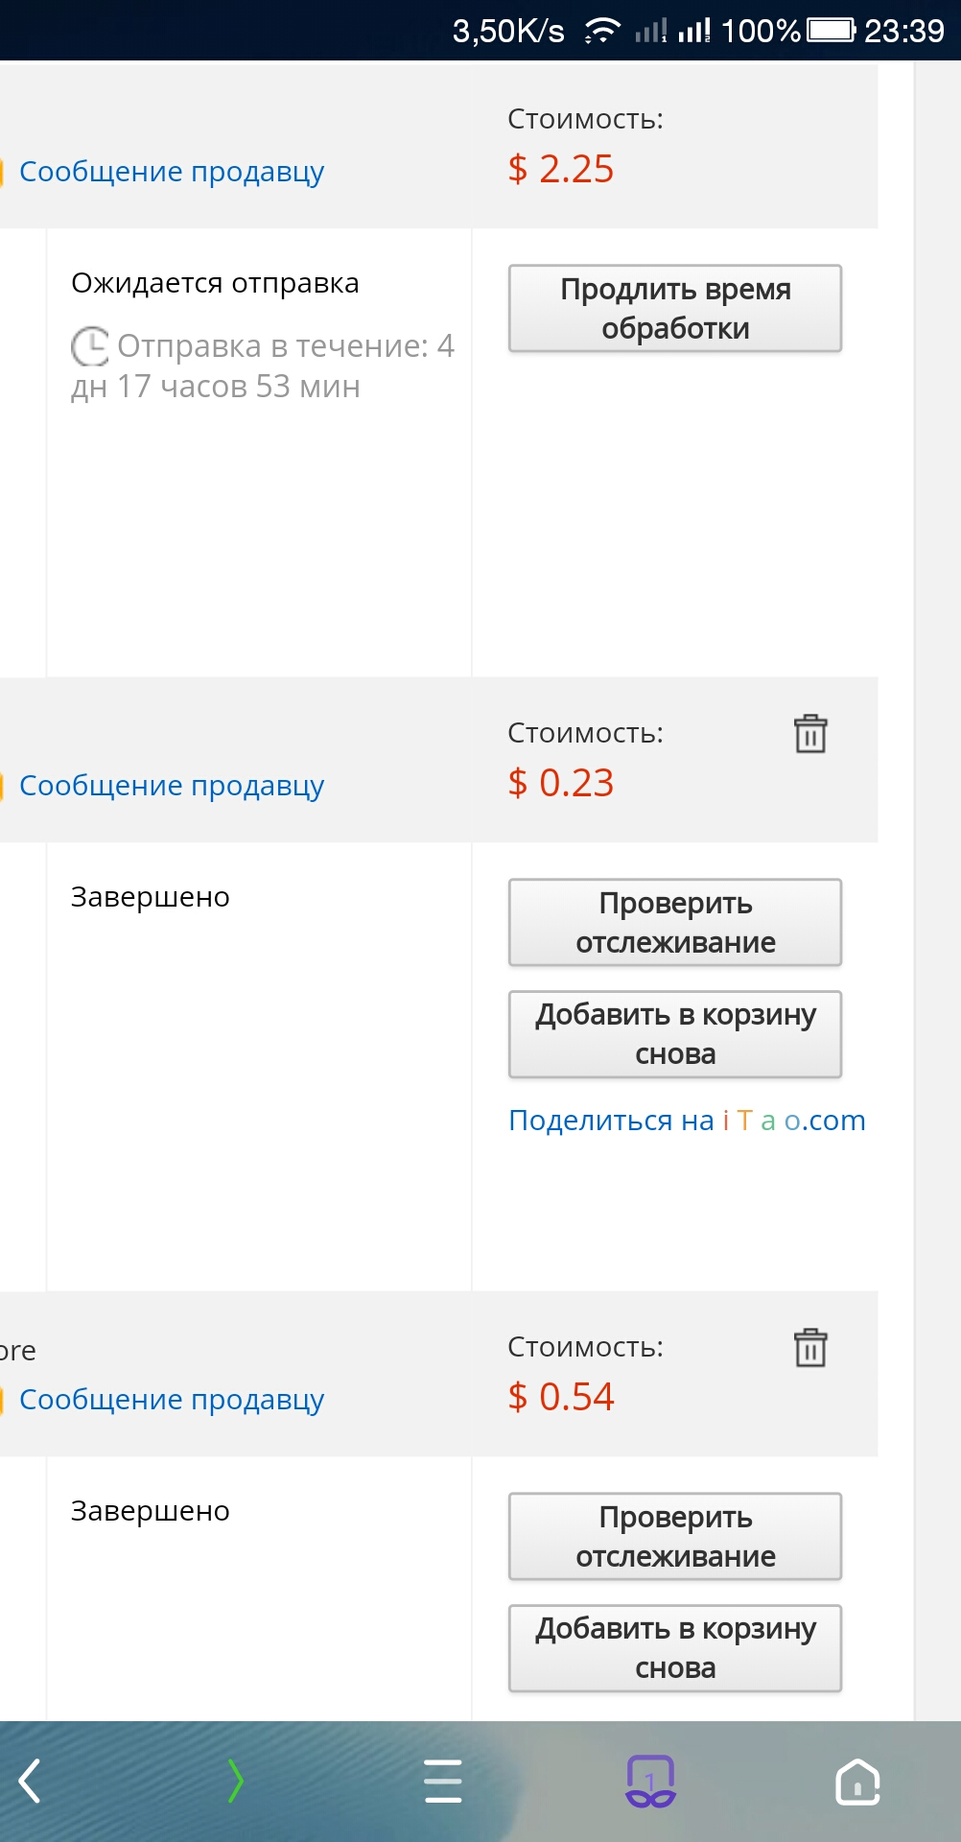
Task: Open 'Поделиться на iTao.com' link
Action: [x=687, y=1121]
